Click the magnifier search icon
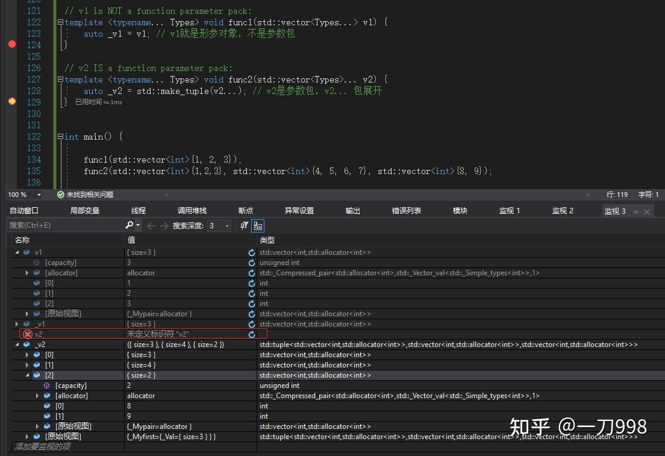665x456 pixels. click(x=130, y=225)
